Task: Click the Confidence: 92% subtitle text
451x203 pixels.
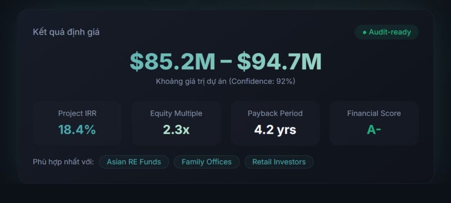Action: [262, 81]
